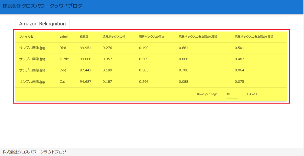
Task: Click the ファイル名 column header
Action: coord(26,37)
